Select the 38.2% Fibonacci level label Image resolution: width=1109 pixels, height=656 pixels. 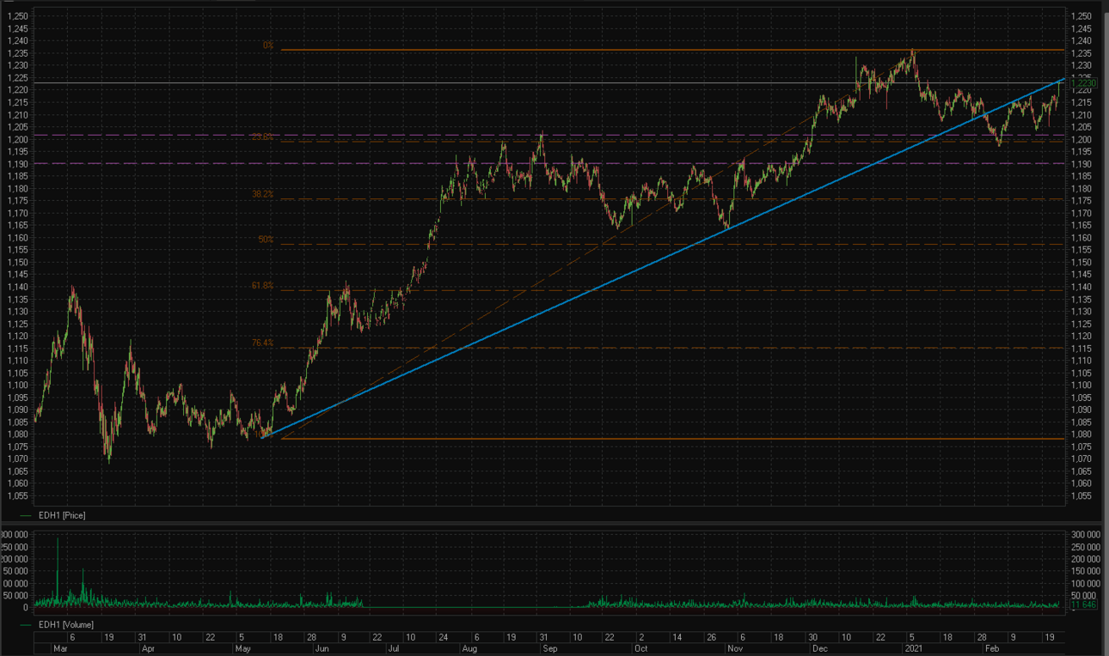pos(262,195)
